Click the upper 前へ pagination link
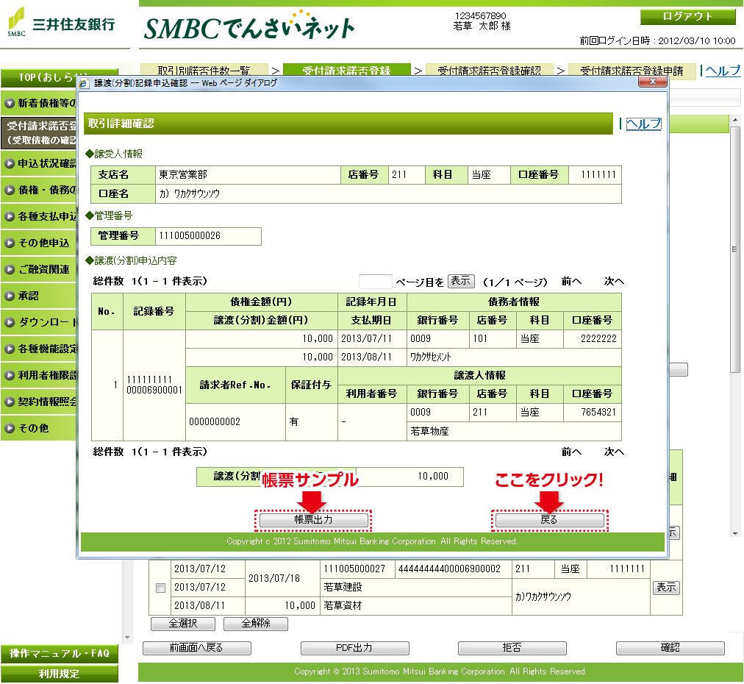This screenshot has height=684, width=744. click(570, 282)
